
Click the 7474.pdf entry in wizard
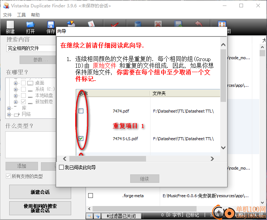121,111
